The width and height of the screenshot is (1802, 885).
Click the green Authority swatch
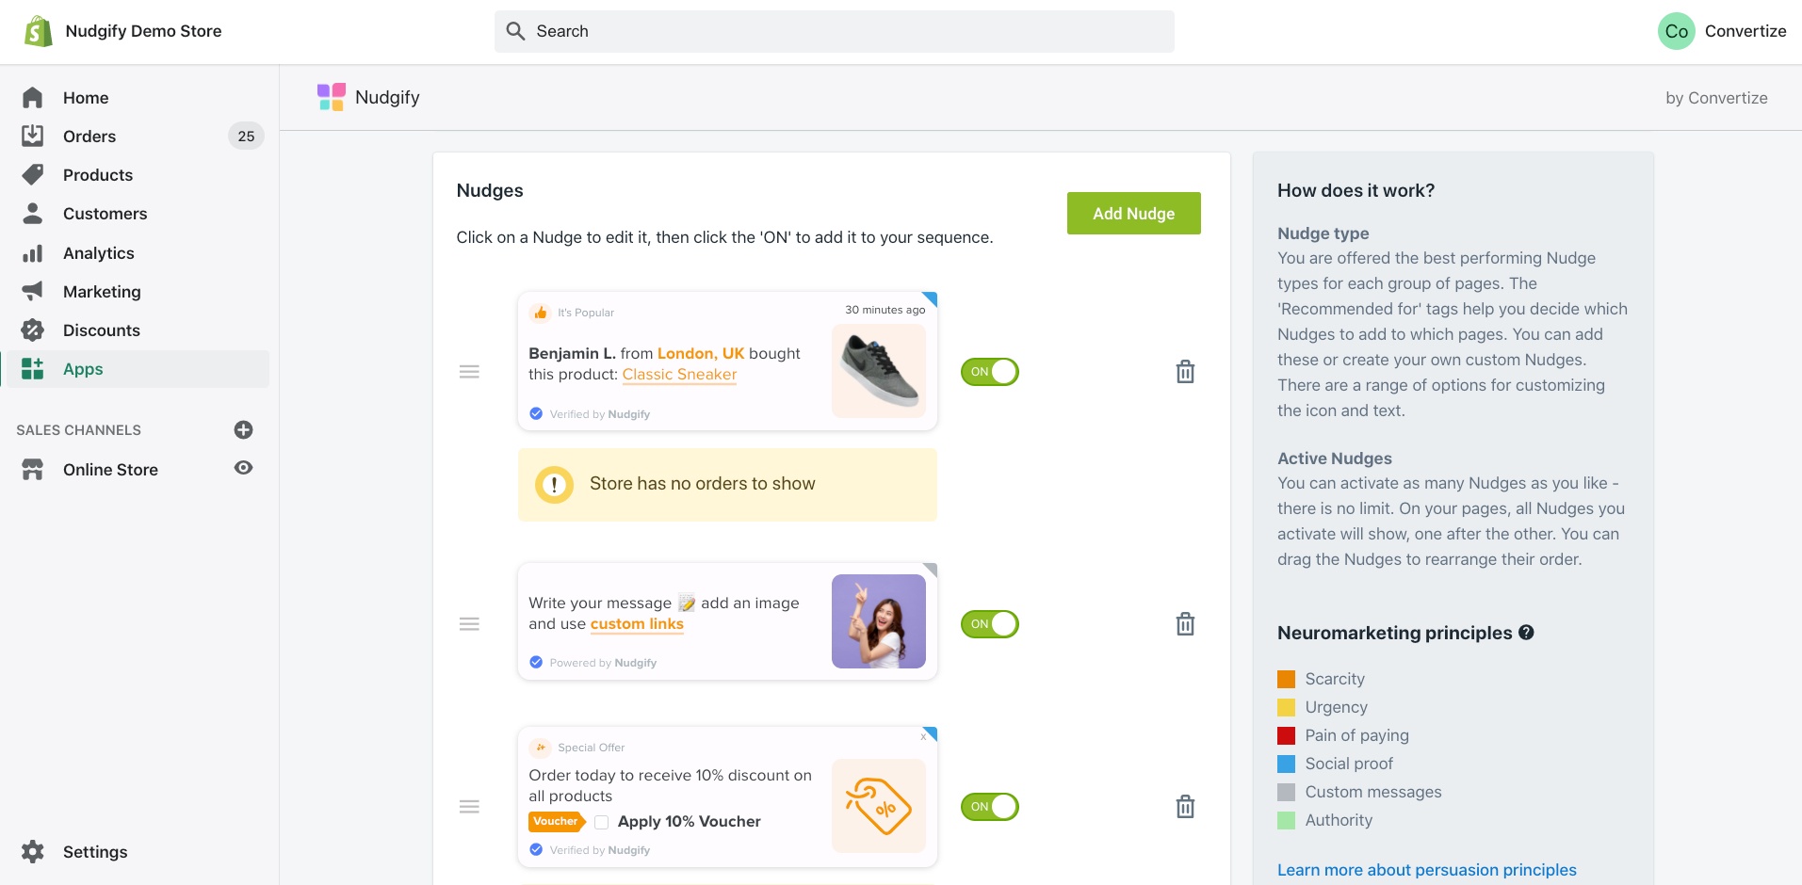pos(1286,820)
